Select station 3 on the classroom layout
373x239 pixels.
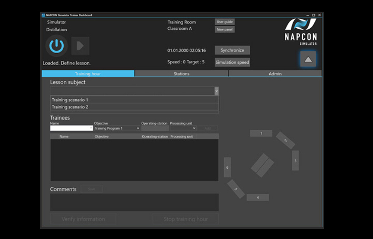[295, 160]
